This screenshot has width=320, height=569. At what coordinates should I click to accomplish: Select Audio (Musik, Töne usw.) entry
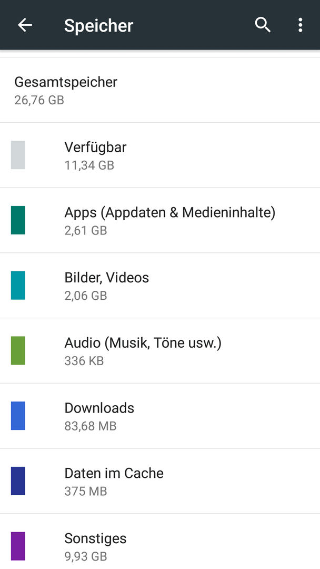coord(160,350)
